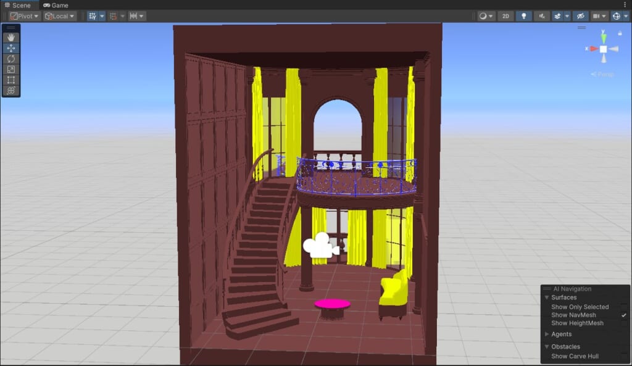
Task: Select the Hand view tool
Action: [x=11, y=38]
